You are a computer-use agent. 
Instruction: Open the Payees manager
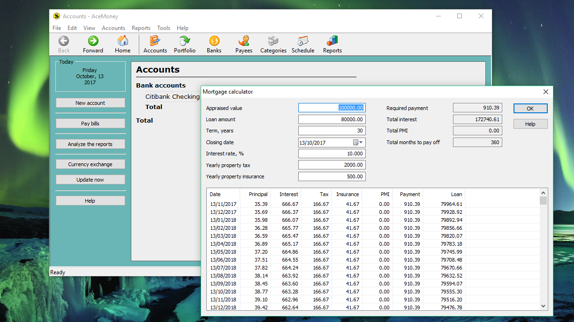[243, 44]
